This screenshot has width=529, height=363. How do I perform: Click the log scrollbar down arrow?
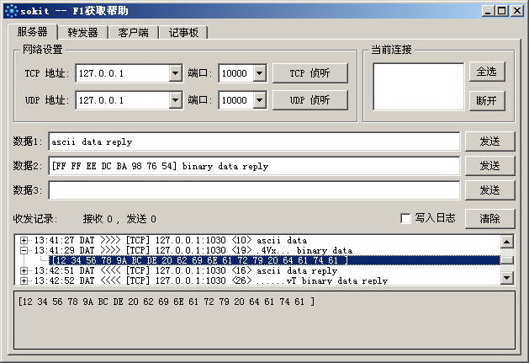point(507,278)
